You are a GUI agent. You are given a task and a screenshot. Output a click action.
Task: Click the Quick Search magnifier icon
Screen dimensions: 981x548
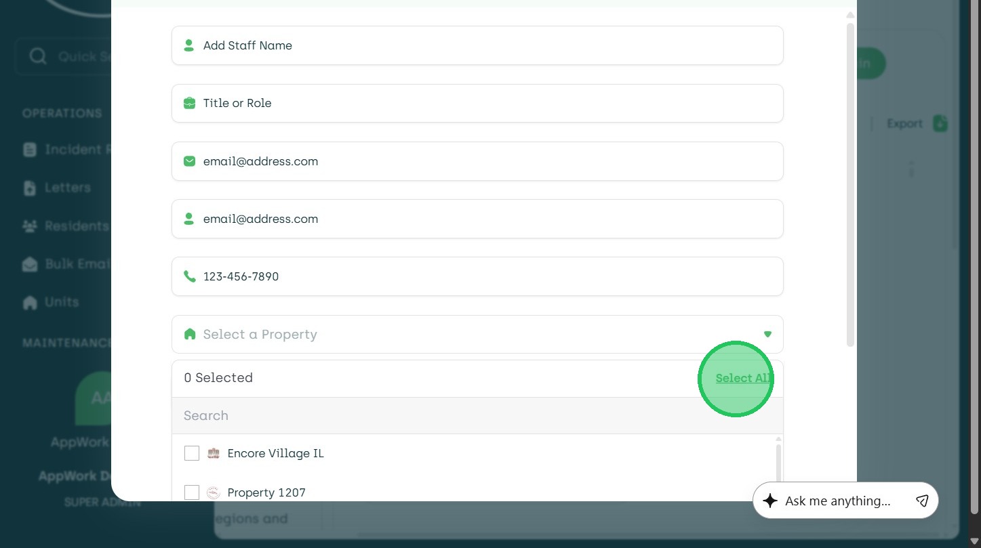click(x=38, y=56)
